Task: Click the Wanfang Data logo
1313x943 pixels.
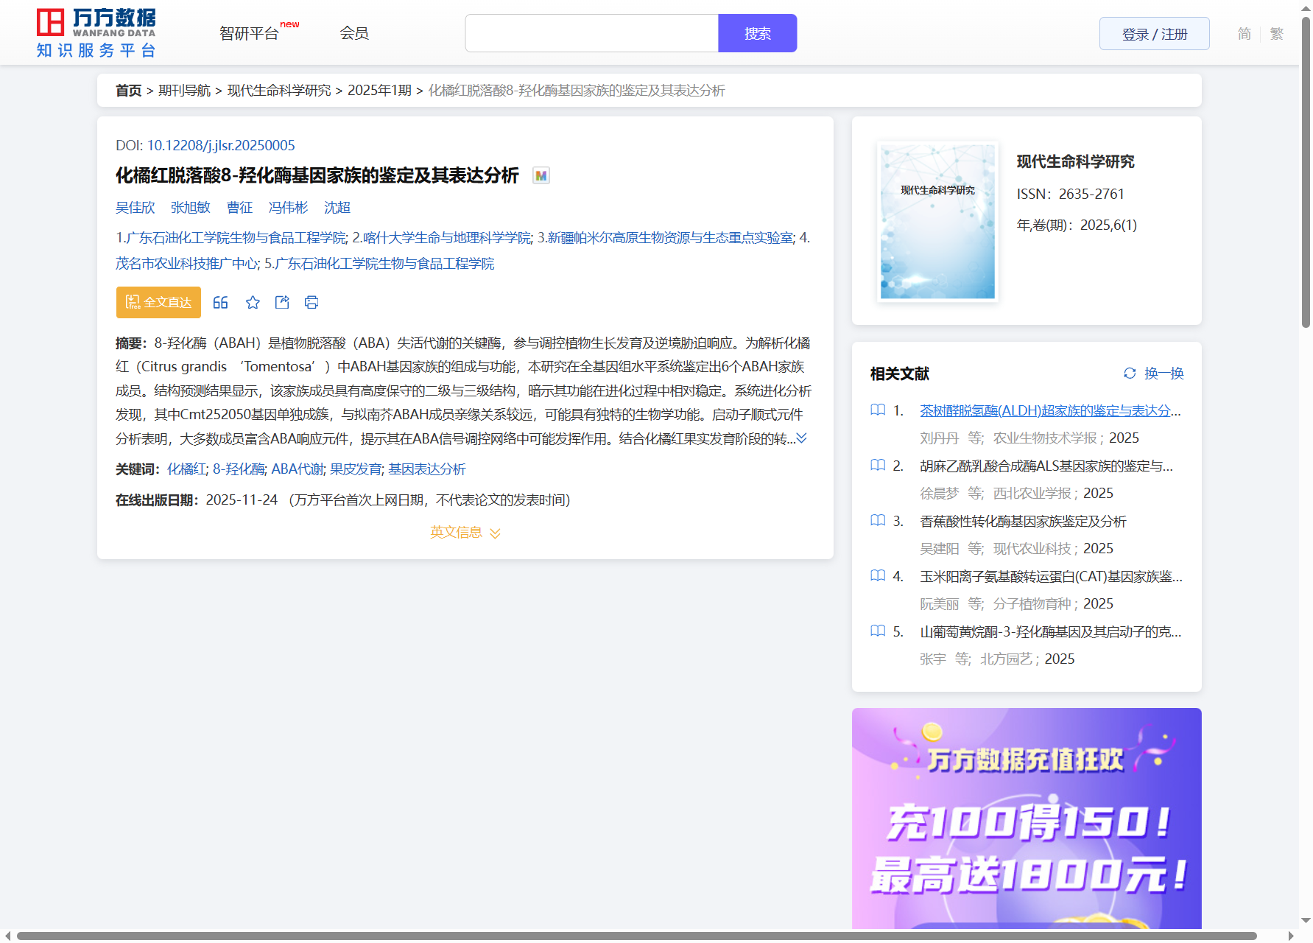Action: [96, 33]
